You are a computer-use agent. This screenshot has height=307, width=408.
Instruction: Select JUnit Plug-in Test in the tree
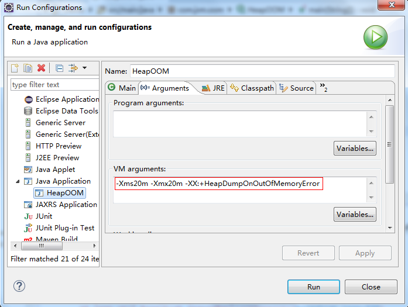(x=65, y=228)
